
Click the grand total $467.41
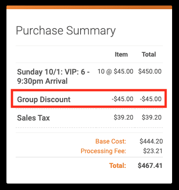[150, 166]
